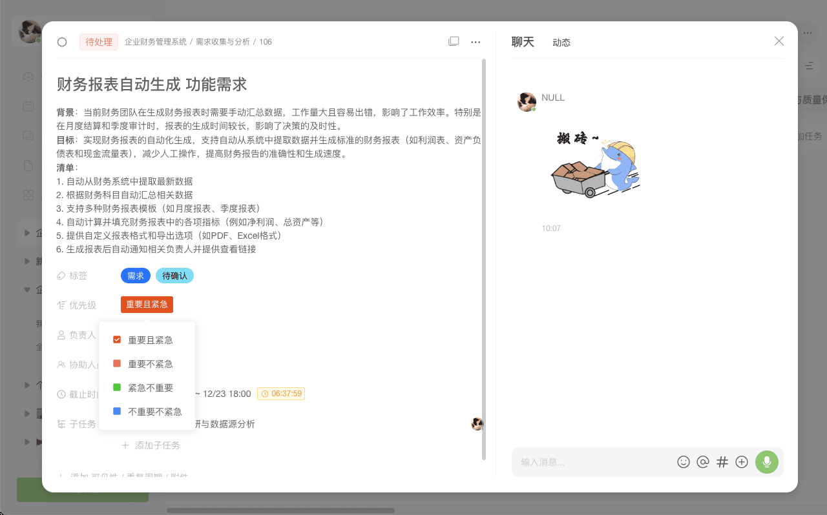Image resolution: width=827 pixels, height=515 pixels.
Task: Open the 待处理 status dropdown
Action: (99, 42)
